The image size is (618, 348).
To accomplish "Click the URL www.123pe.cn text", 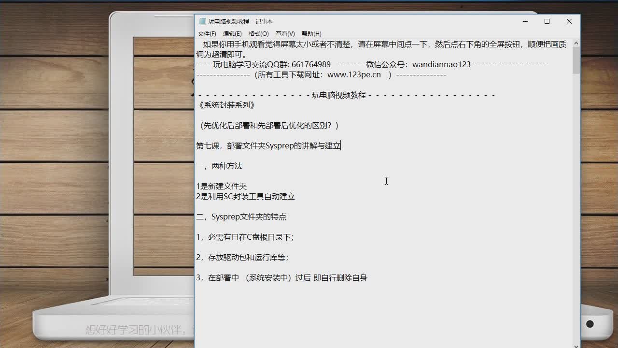I will point(354,74).
